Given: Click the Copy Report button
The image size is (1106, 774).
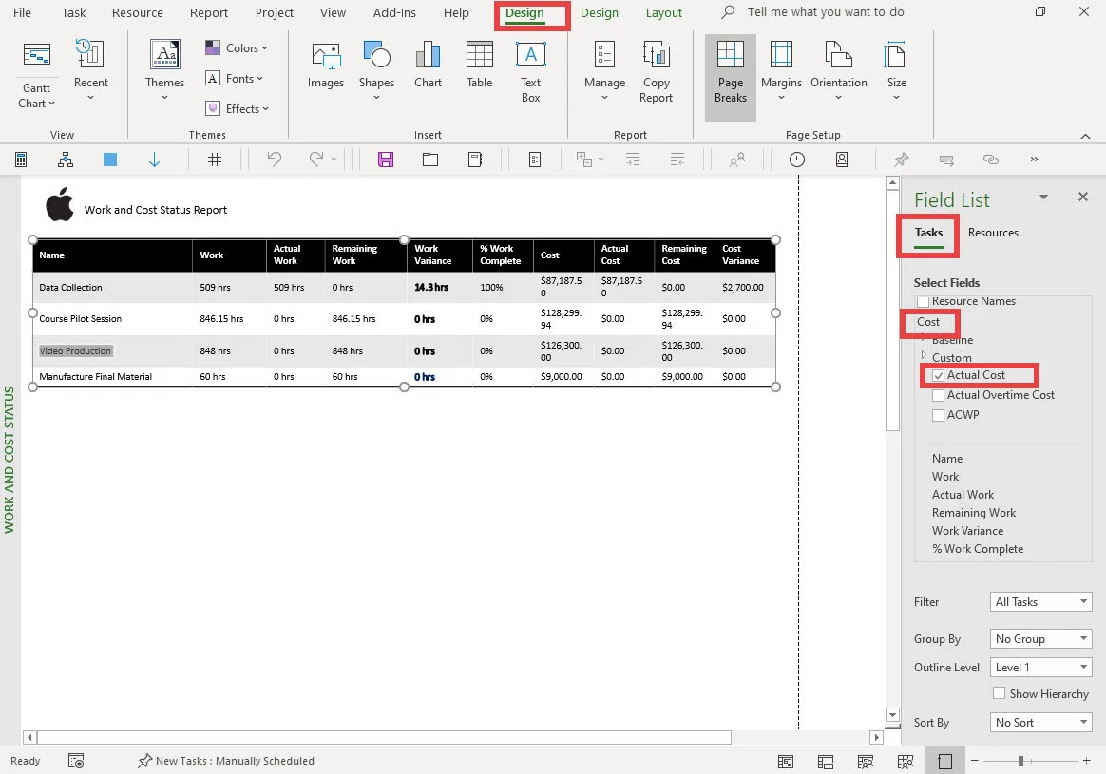Looking at the screenshot, I should pyautogui.click(x=656, y=72).
